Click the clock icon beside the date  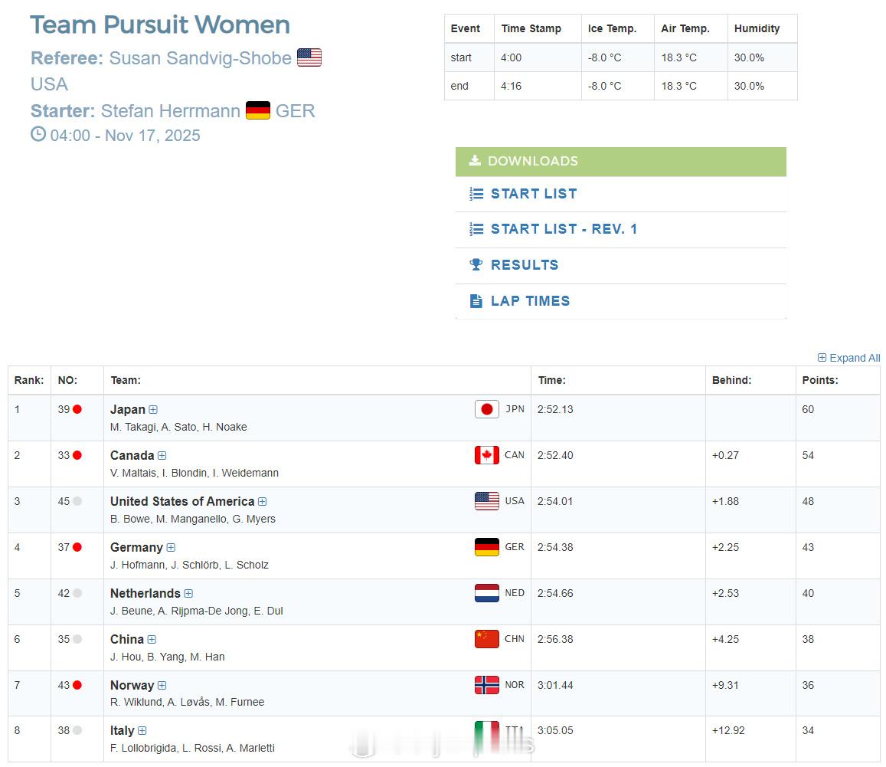[38, 135]
